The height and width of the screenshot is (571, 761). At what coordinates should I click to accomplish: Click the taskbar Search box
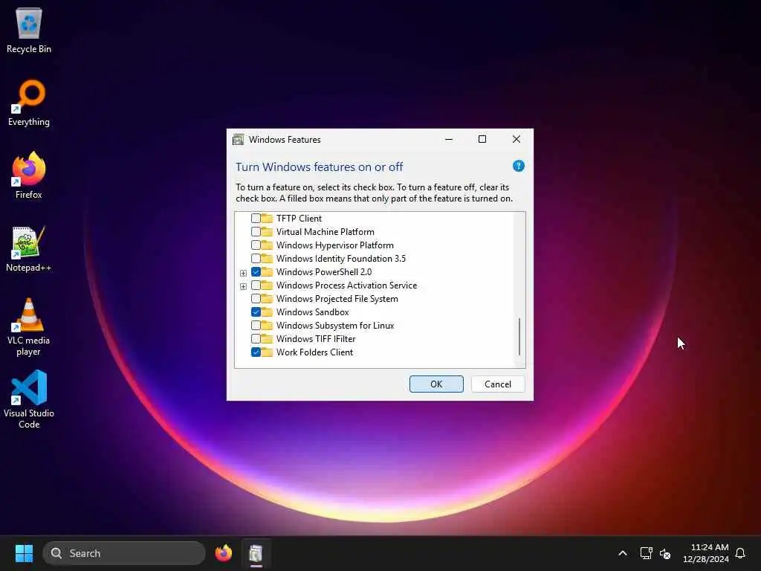point(124,553)
